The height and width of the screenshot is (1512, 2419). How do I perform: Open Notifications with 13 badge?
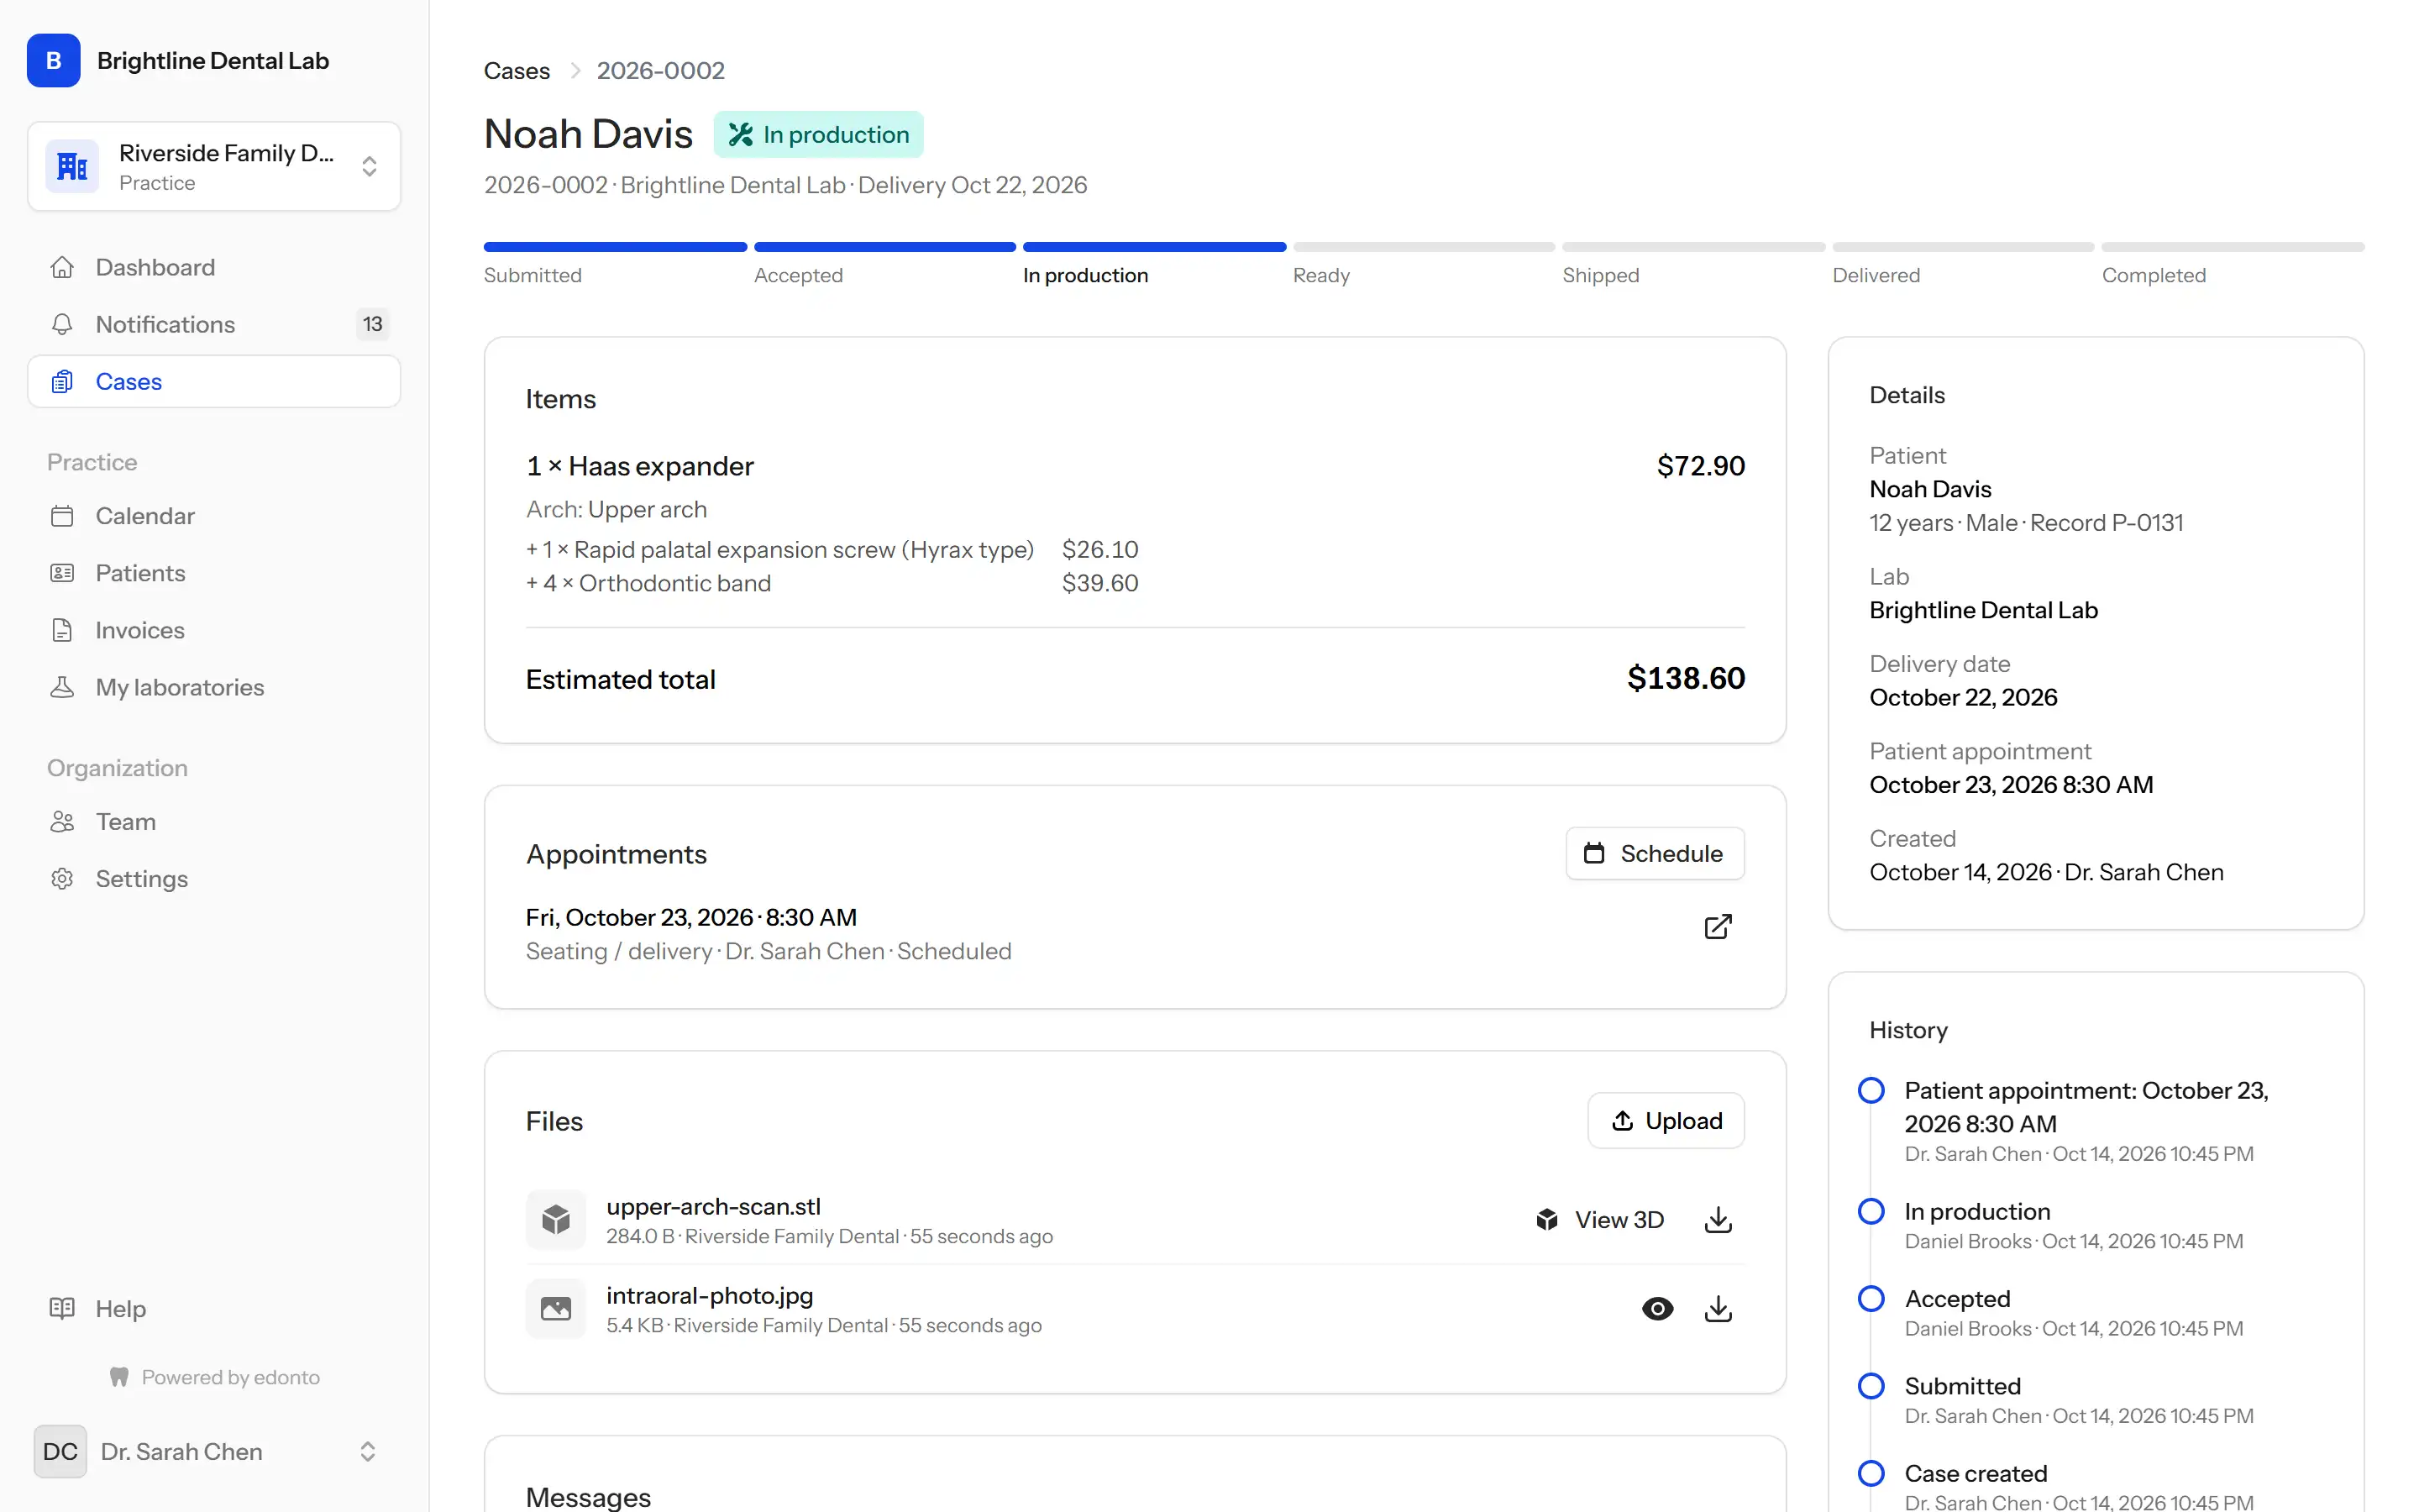coord(214,324)
